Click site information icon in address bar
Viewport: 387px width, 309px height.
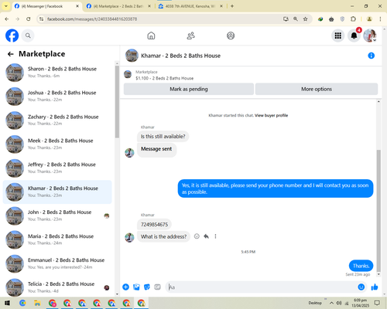(x=41, y=19)
